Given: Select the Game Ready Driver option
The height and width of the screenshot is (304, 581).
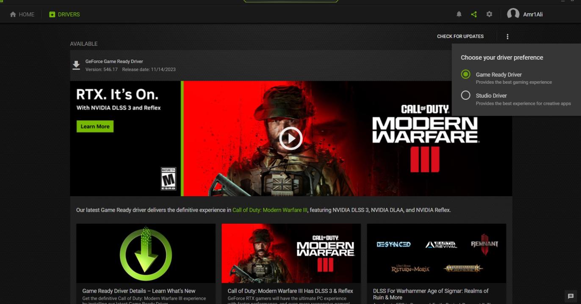Looking at the screenshot, I should [466, 74].
